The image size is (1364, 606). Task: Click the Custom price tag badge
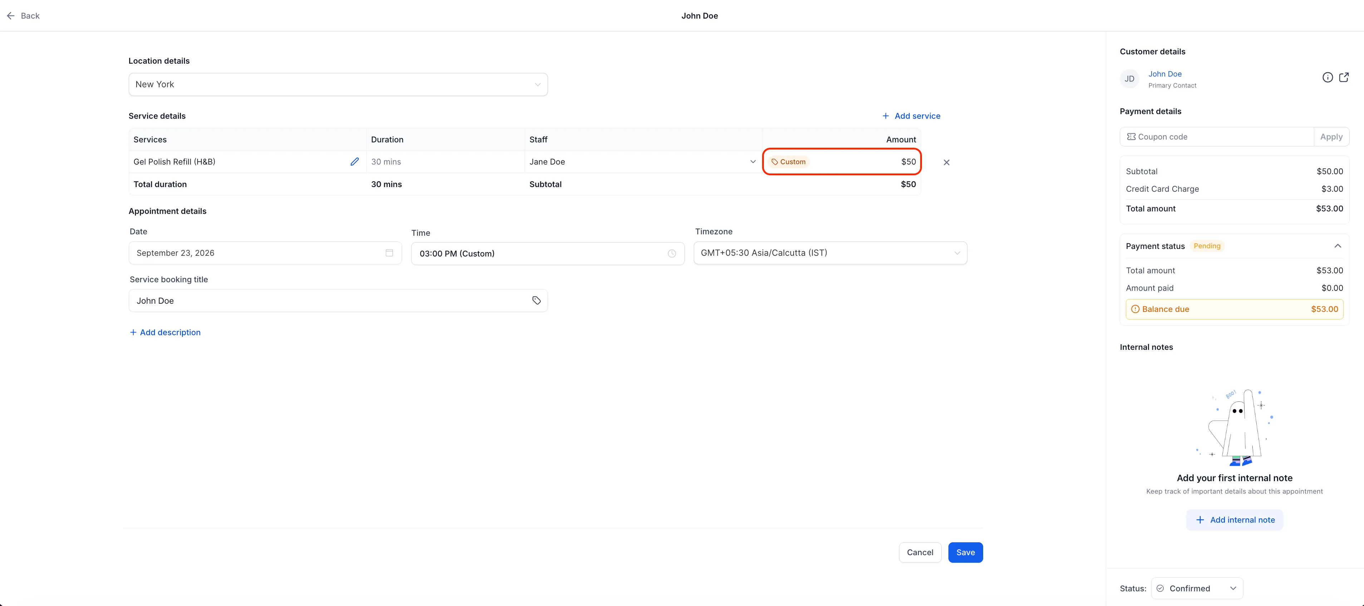pos(789,162)
